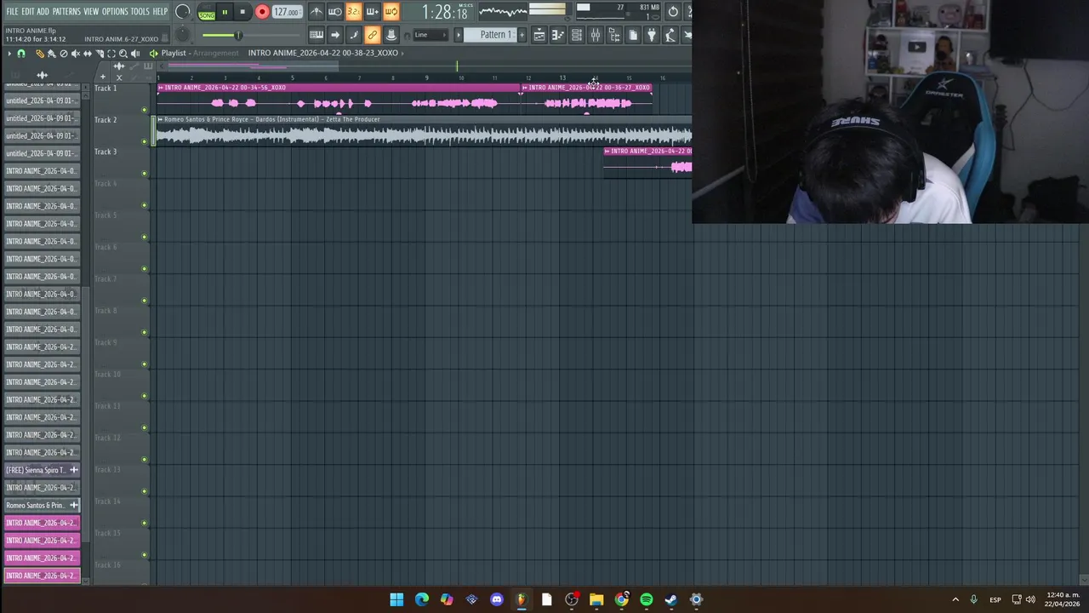Select the Draw pencil tool in playlist
Viewport: 1089px width, 613px height.
(40, 54)
